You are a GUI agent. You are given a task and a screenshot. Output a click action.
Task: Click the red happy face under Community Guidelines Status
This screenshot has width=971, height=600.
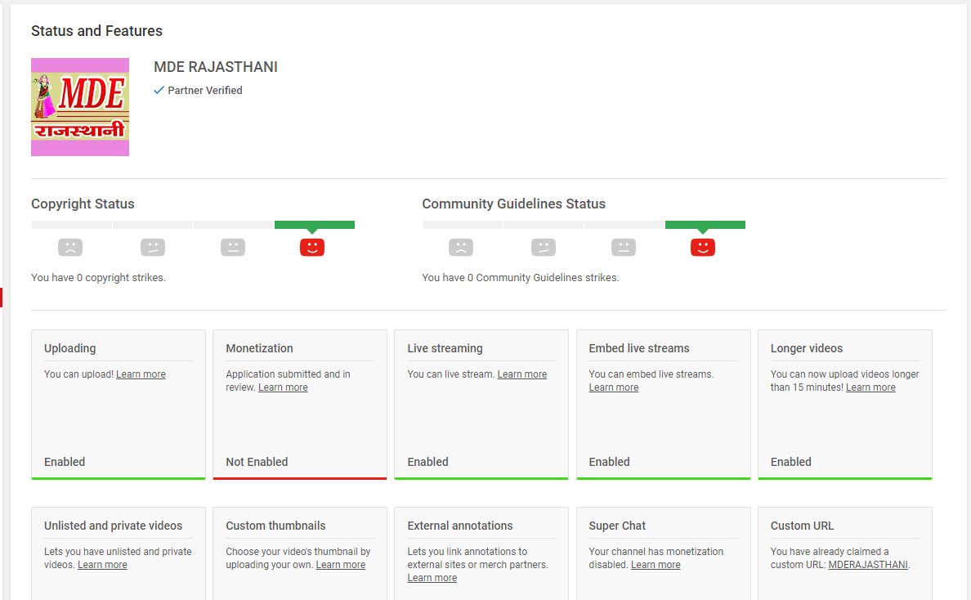click(703, 247)
